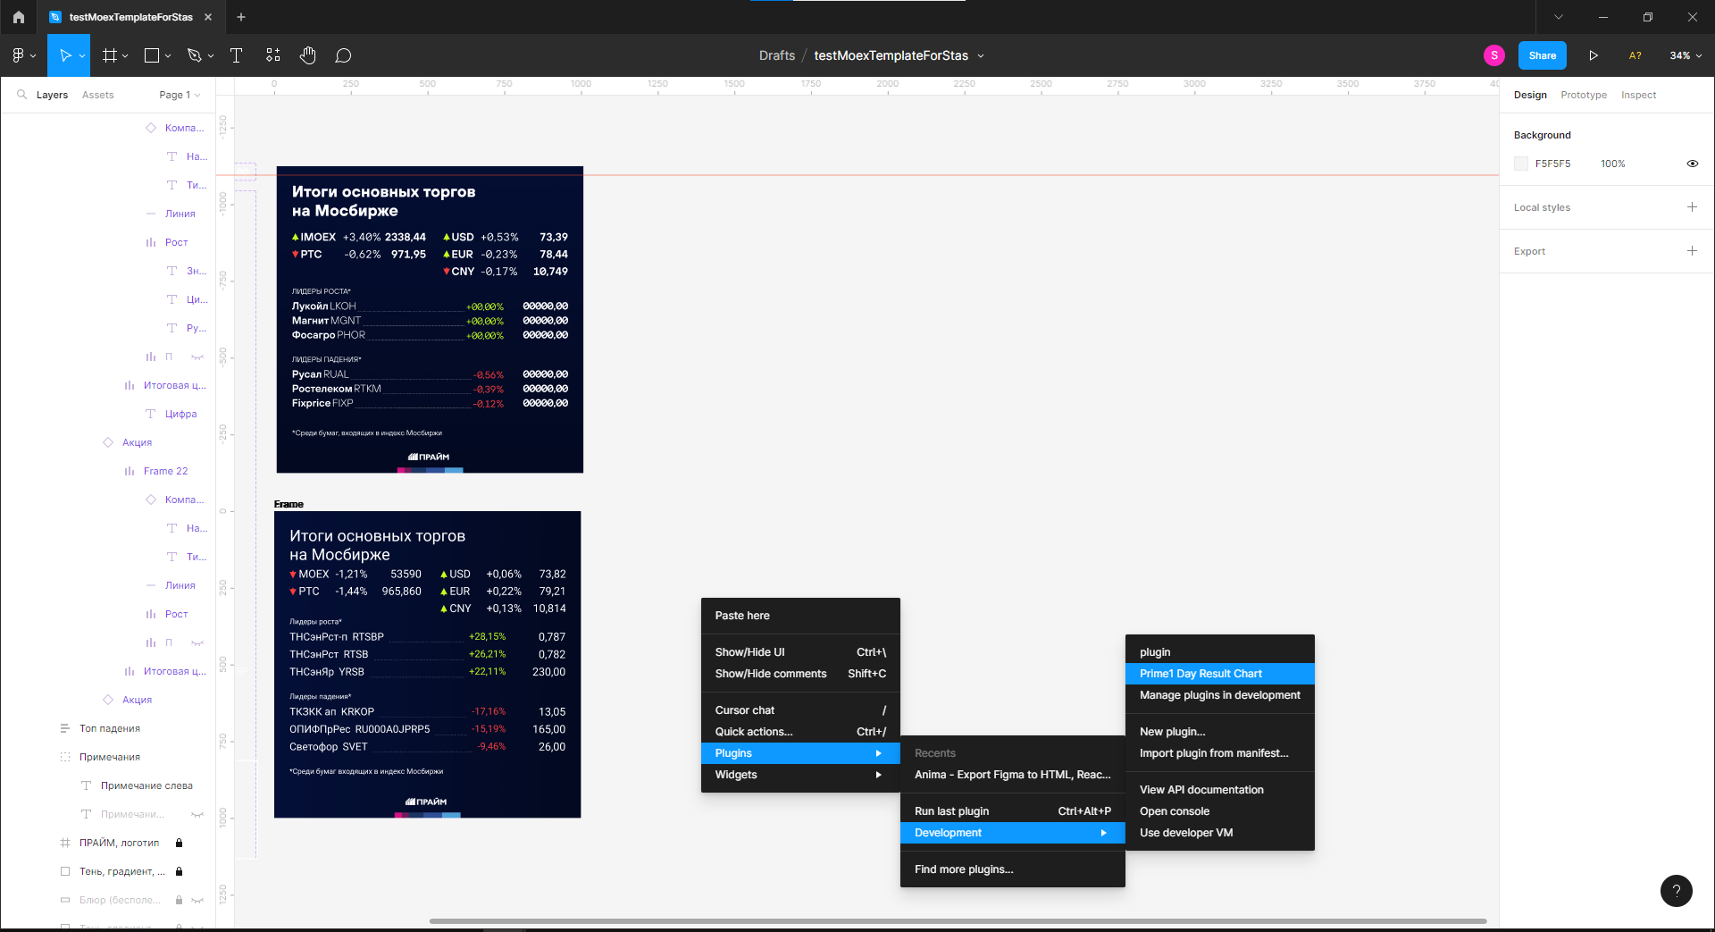Click lock icon on ПРАЙМ, логотип layer

[x=179, y=843]
